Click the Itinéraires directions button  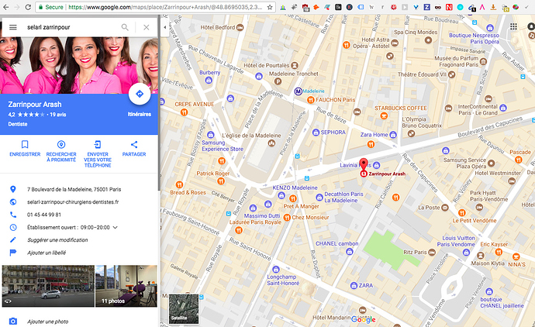point(140,94)
